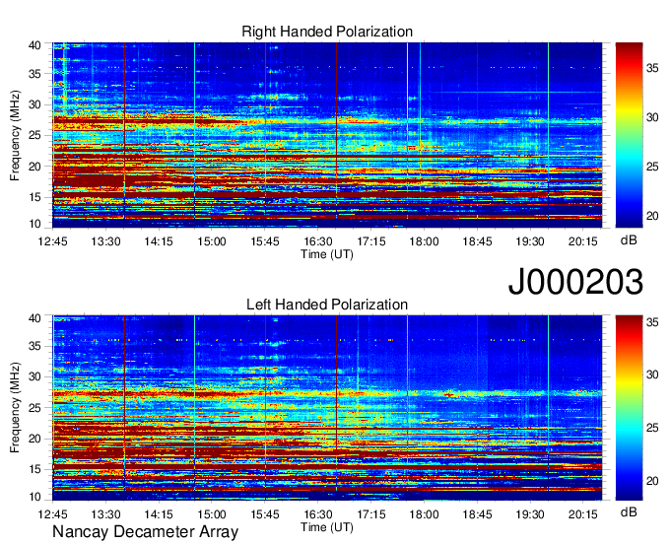This screenshot has width=670, height=544.
Task: Click the Time (UT) label of Right Handed plot
Action: (x=327, y=254)
